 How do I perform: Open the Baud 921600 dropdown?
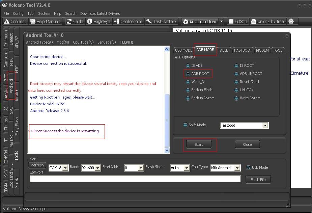[x=97, y=168]
